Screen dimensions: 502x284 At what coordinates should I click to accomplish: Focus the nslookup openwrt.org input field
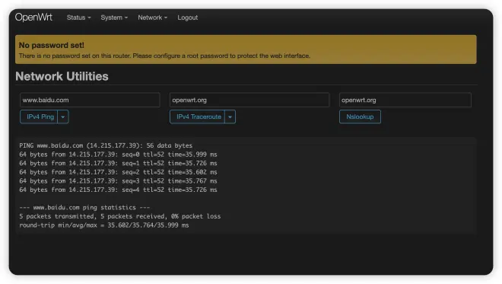coord(405,100)
